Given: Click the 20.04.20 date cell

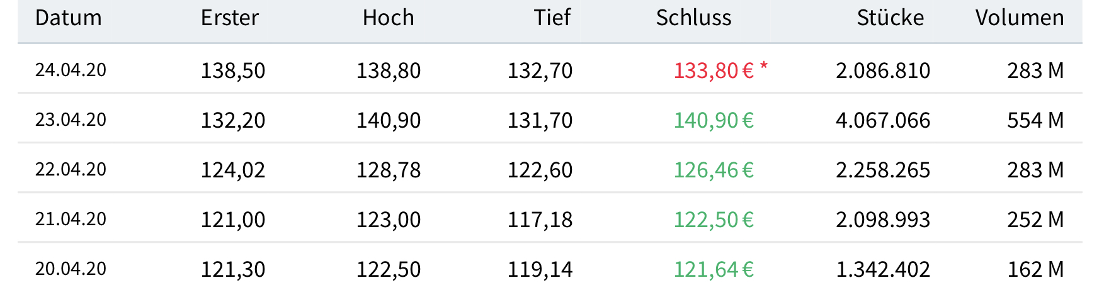Looking at the screenshot, I should [71, 269].
